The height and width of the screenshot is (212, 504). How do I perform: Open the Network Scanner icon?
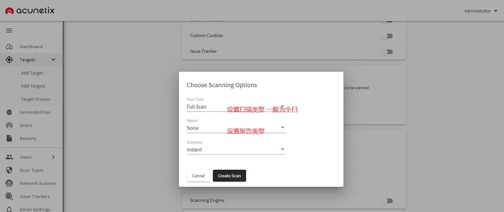tap(9, 183)
